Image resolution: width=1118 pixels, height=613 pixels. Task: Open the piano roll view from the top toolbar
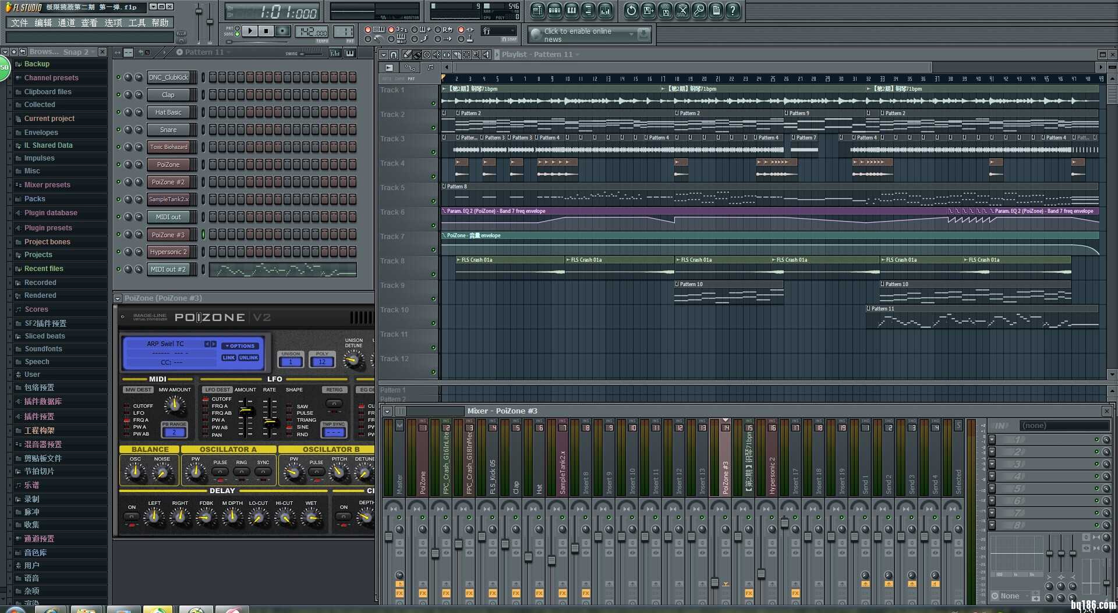pyautogui.click(x=571, y=10)
